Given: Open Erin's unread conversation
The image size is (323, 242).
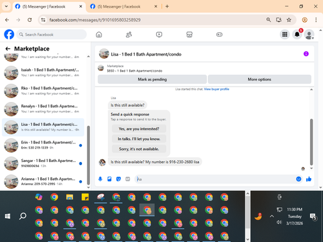Looking at the screenshot, I should pyautogui.click(x=43, y=145).
